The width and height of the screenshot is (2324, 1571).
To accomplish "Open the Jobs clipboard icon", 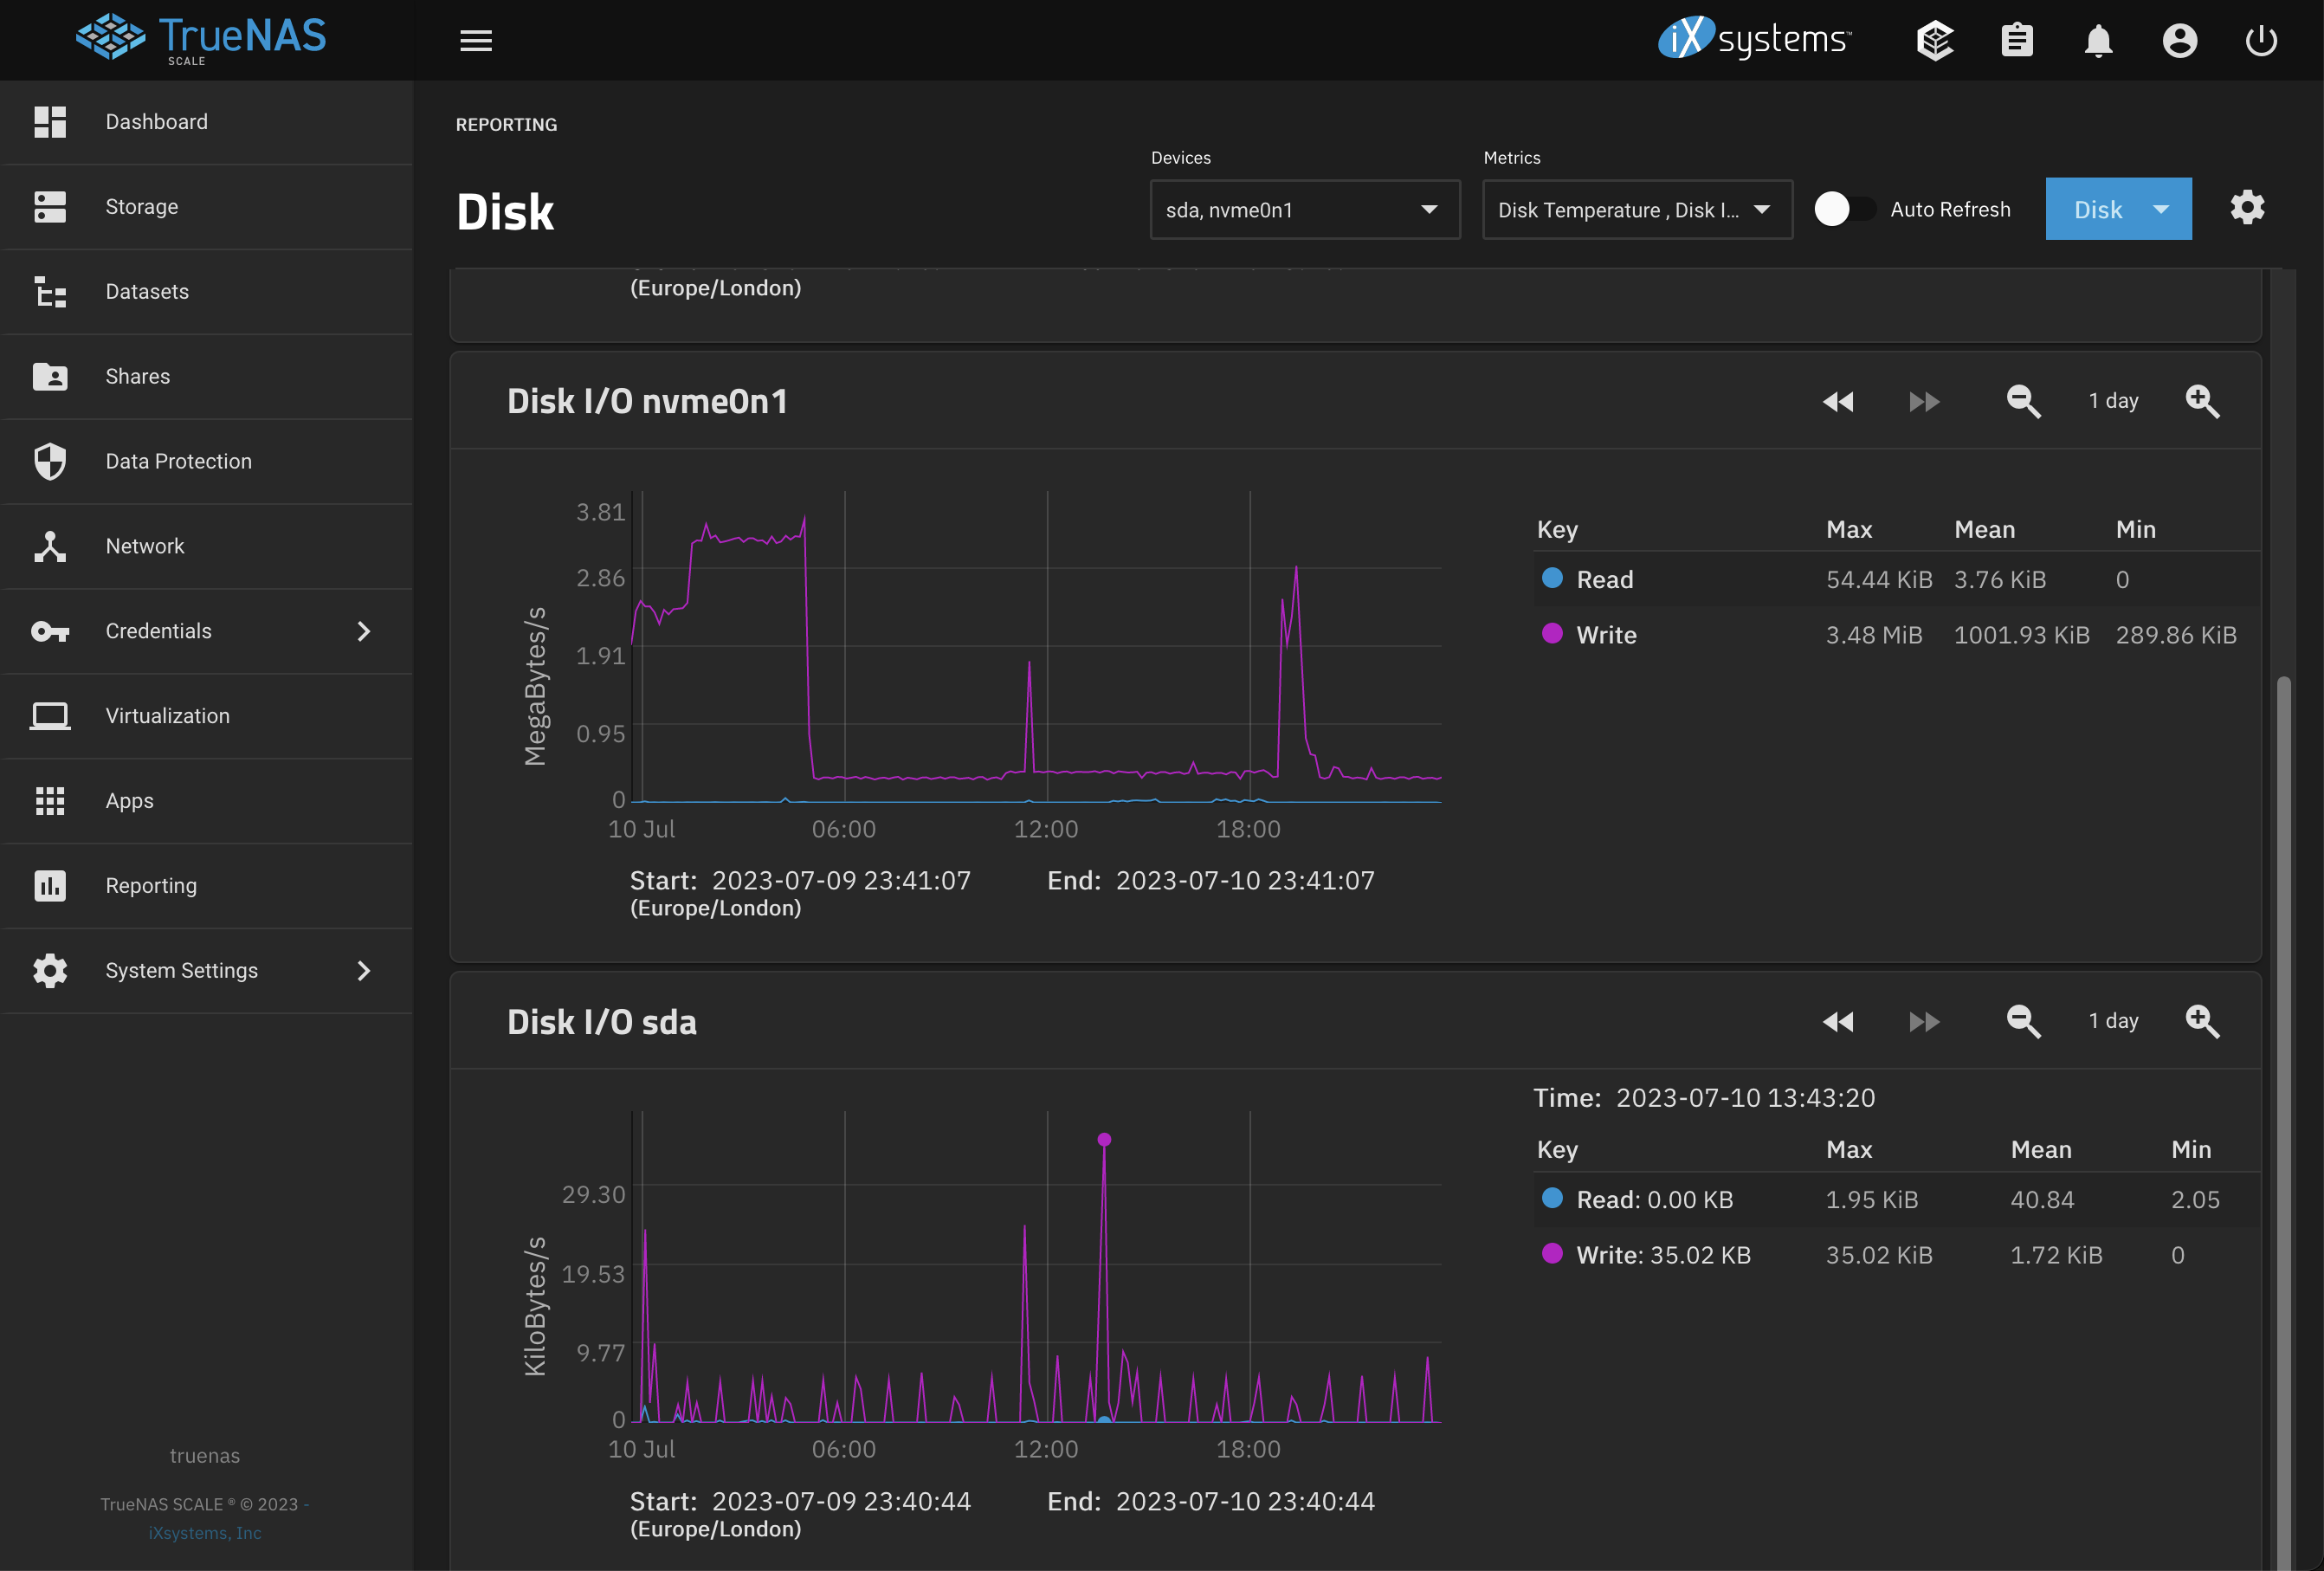I will (x=2017, y=41).
